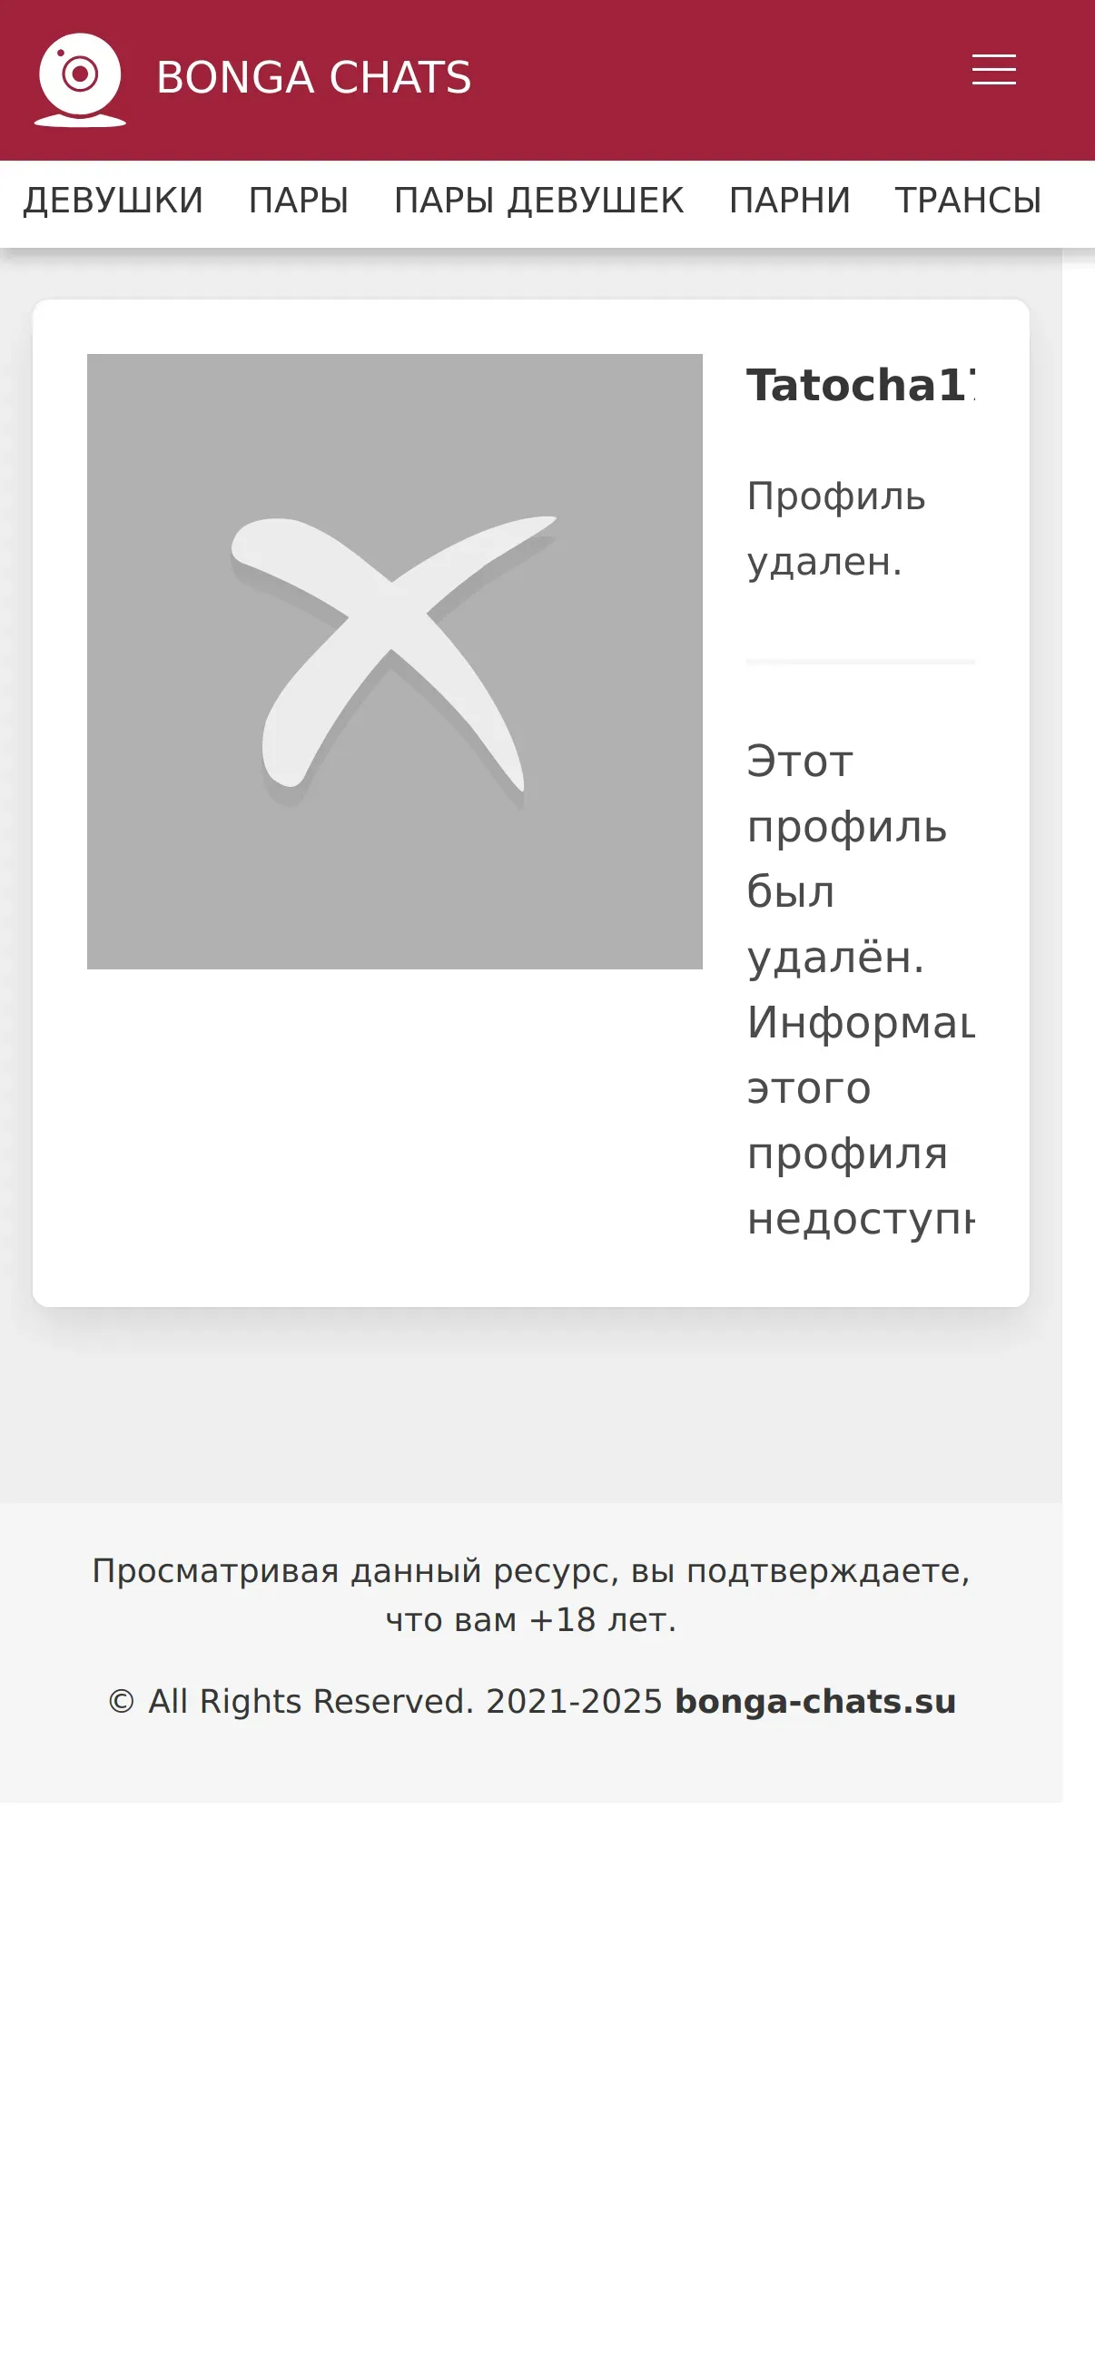Open the ДЕВУШКИ category
The image size is (1095, 2369).
click(x=113, y=201)
